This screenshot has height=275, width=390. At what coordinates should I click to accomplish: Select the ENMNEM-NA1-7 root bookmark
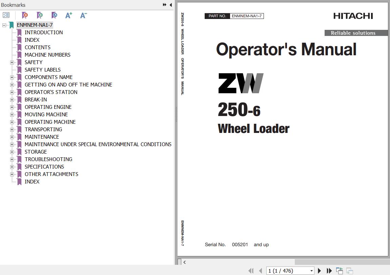click(x=35, y=25)
